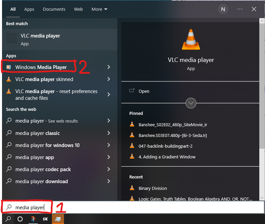The image size is (265, 224).
Task: Click the cone icon beside Banshee_S02E02_480p_SiteMovie_ir
Action: pyautogui.click(x=132, y=124)
